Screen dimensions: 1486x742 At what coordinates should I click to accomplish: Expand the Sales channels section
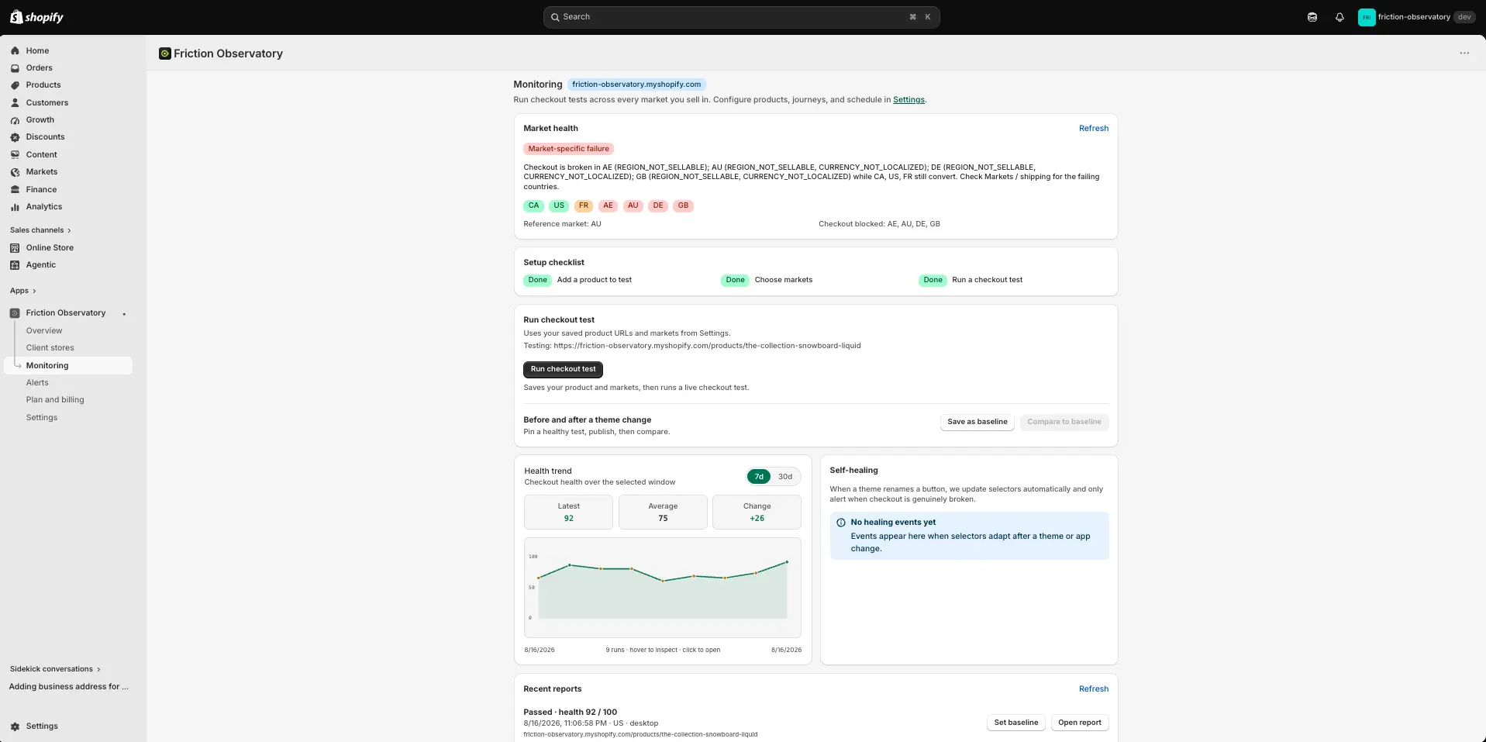[x=40, y=230]
